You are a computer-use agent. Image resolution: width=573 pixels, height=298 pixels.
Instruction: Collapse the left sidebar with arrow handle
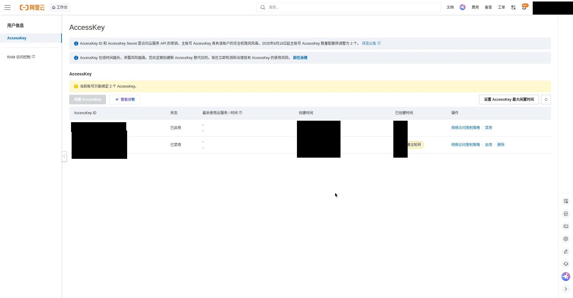point(64,156)
